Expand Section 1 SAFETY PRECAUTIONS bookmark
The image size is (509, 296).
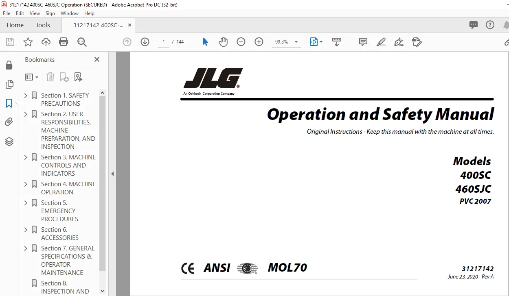point(26,96)
